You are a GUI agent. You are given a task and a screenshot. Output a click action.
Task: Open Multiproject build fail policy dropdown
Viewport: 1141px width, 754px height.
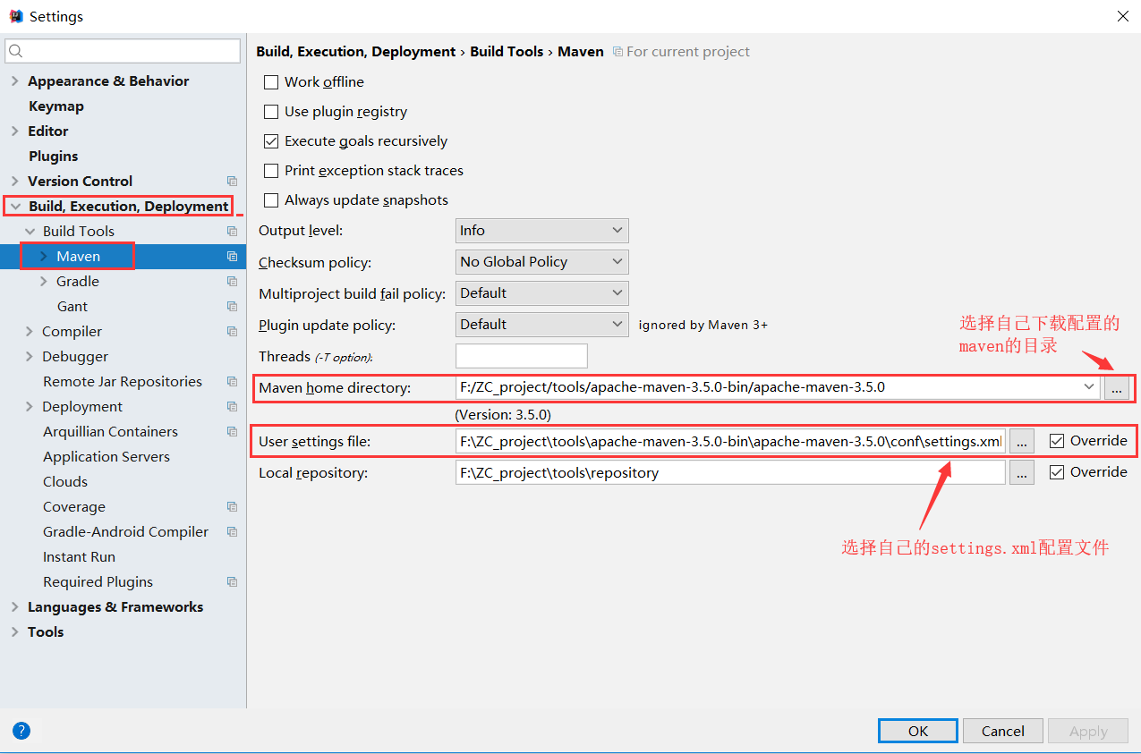tap(541, 293)
